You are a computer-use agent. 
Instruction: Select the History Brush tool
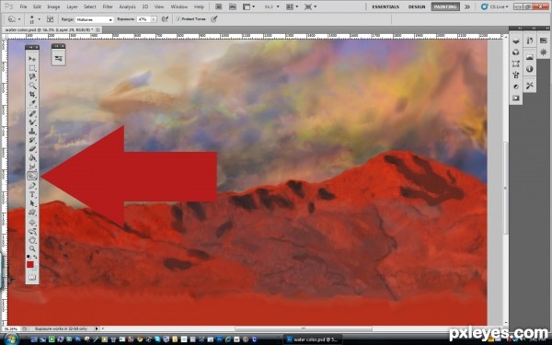[x=32, y=140]
